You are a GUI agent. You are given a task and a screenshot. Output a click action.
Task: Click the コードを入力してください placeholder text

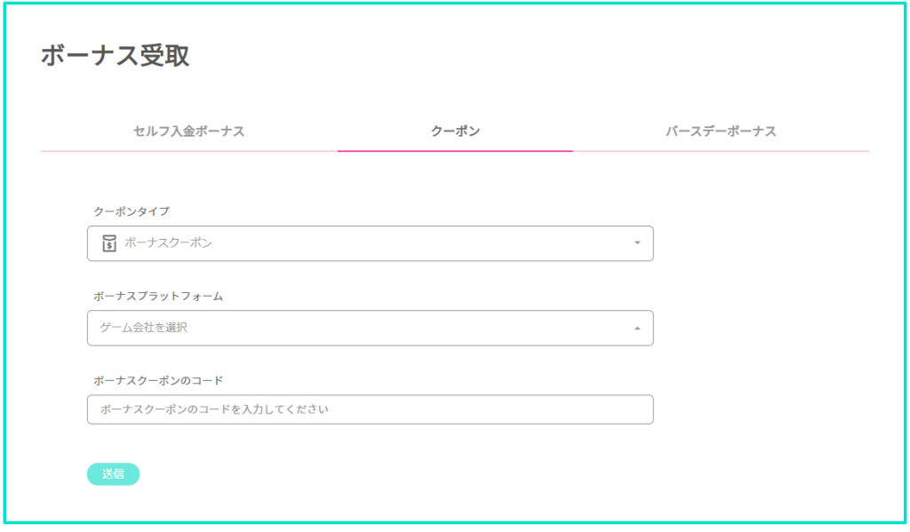(263, 409)
